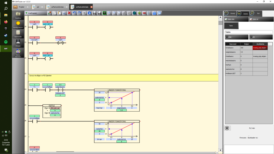Open help with the question mark icon

coord(159,13)
